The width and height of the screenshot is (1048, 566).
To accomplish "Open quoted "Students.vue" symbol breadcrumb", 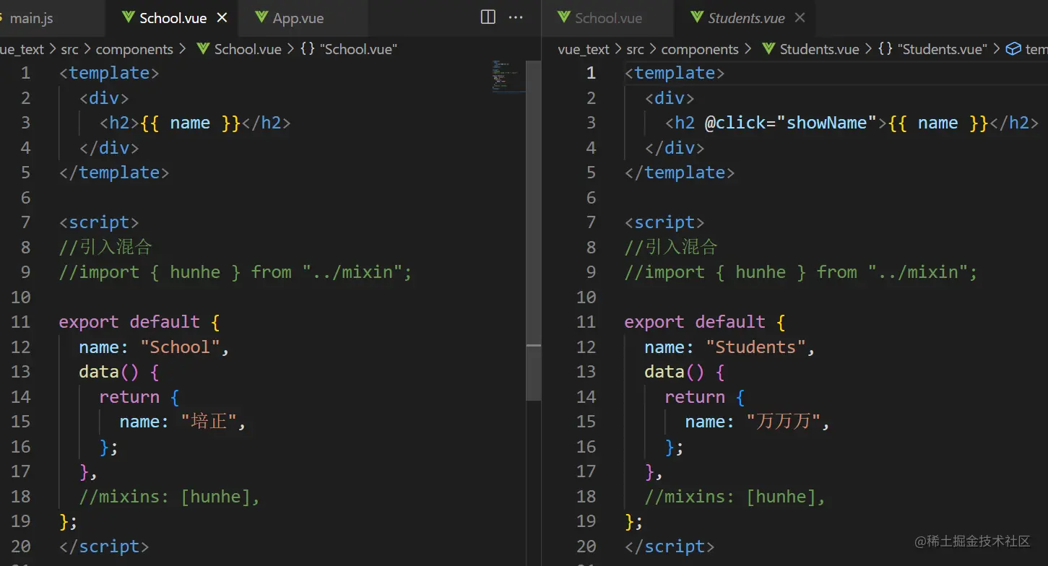I will tap(943, 49).
